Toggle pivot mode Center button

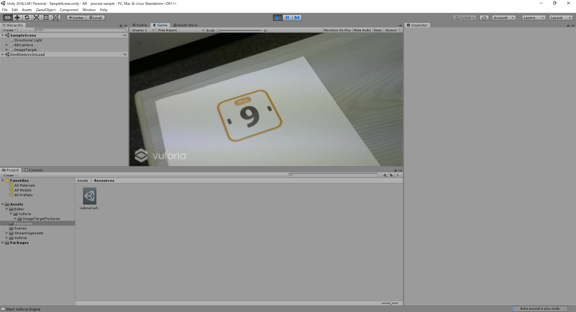pos(76,18)
